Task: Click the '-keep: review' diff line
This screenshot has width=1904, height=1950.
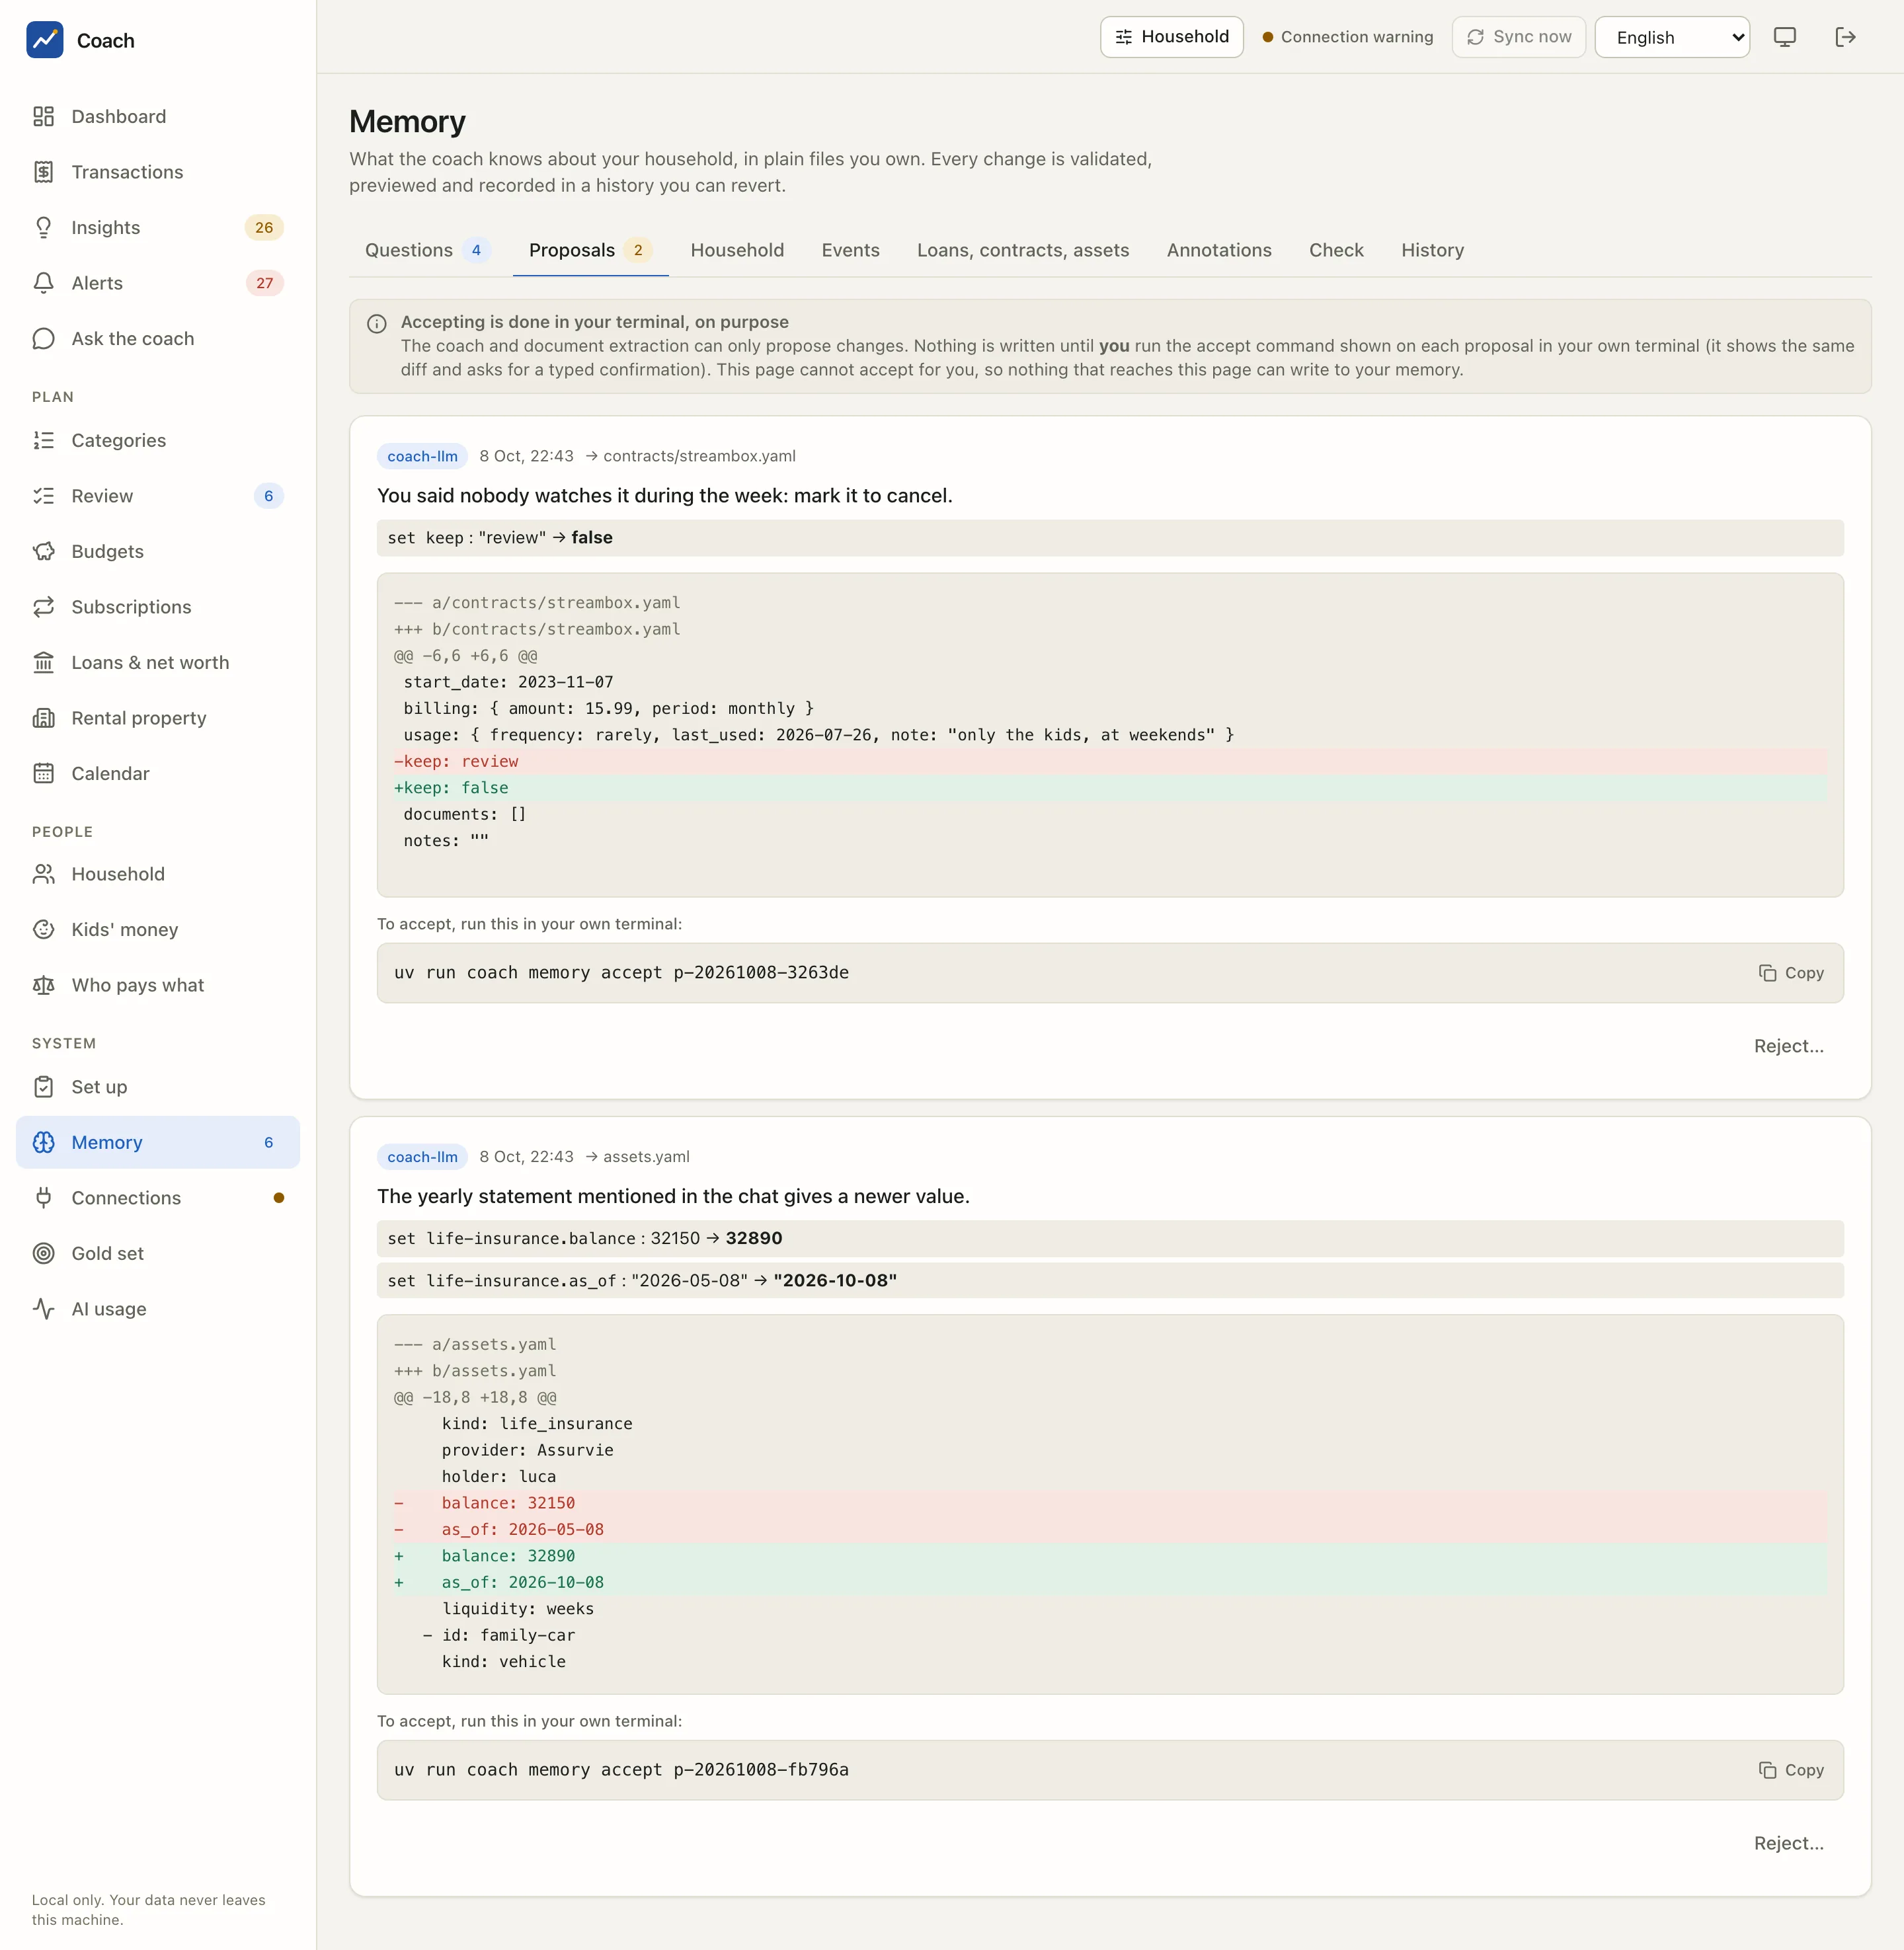Action: [x=1110, y=761]
